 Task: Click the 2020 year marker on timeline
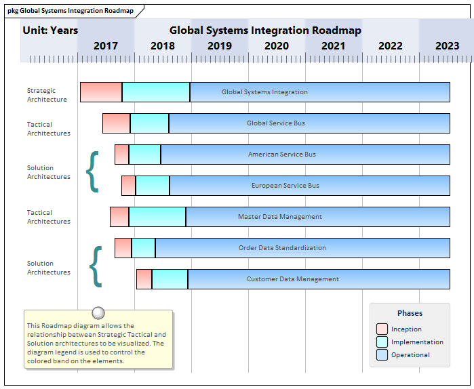[276, 46]
